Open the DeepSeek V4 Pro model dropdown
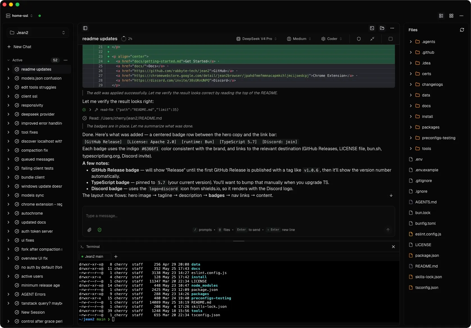471x328 pixels. coord(256,39)
